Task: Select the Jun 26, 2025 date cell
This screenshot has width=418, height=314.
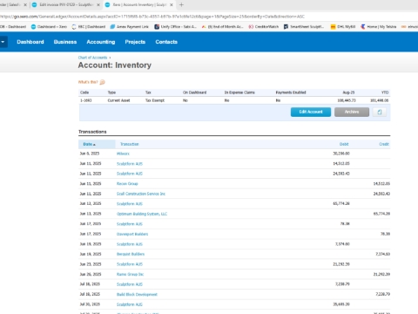Action: tap(91, 274)
